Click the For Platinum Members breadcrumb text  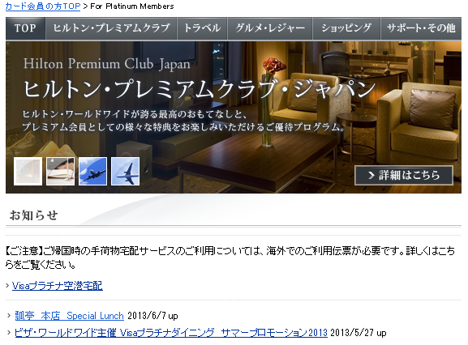(132, 6)
